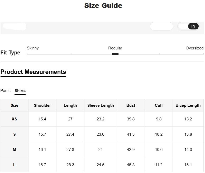Select the XS size row label
Image resolution: width=205 pixels, height=173 pixels.
click(x=15, y=119)
